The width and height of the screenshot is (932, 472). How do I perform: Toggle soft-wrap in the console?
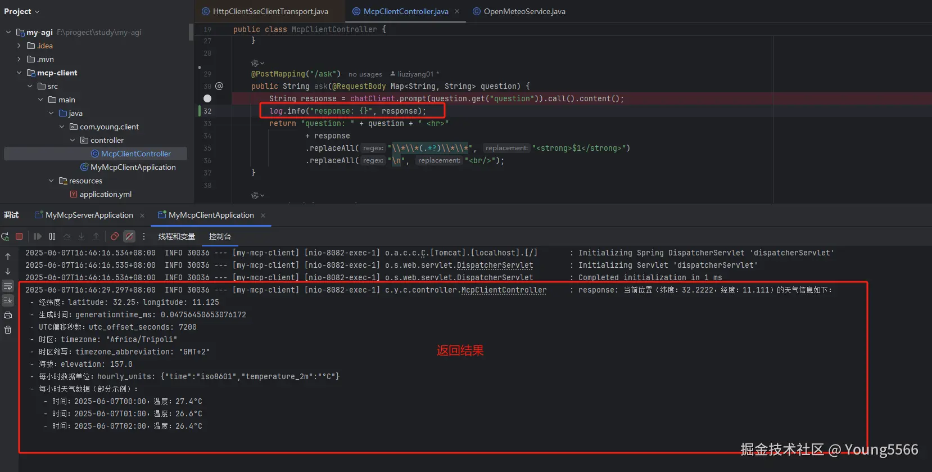coord(8,286)
